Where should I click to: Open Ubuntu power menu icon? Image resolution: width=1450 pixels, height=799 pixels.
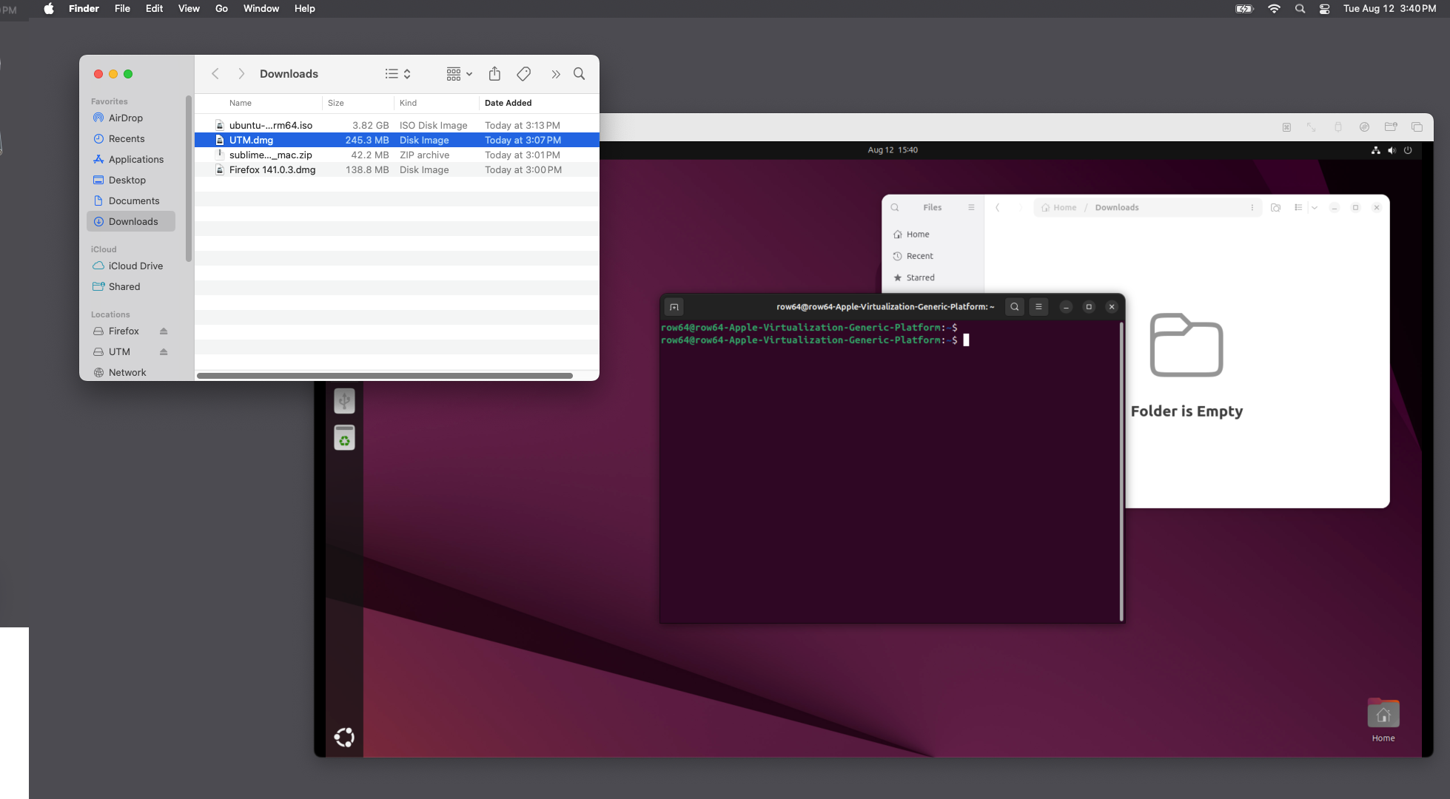point(1408,150)
